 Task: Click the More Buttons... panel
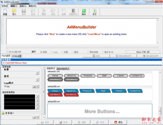(x=100, y=111)
